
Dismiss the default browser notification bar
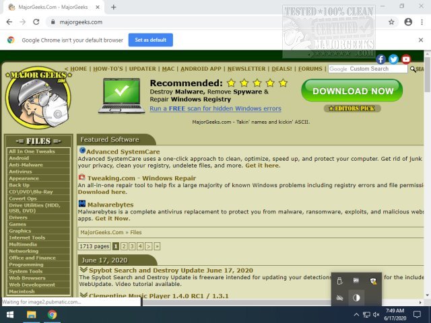point(421,40)
